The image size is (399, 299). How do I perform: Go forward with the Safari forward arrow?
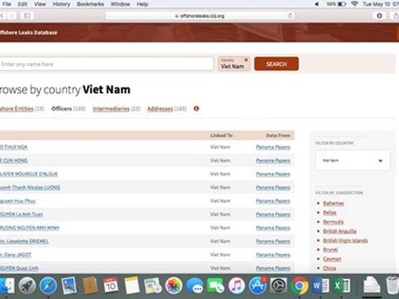[11, 16]
